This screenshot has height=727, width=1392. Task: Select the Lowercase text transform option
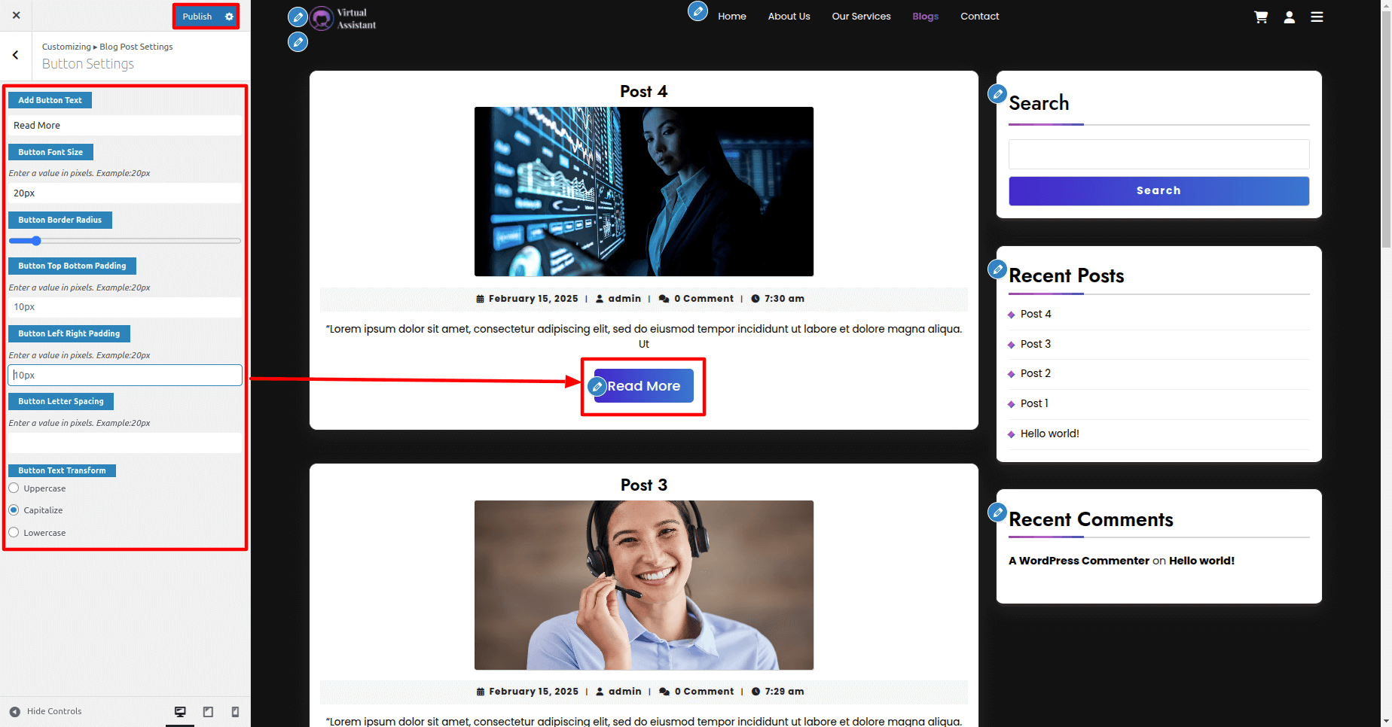click(14, 533)
